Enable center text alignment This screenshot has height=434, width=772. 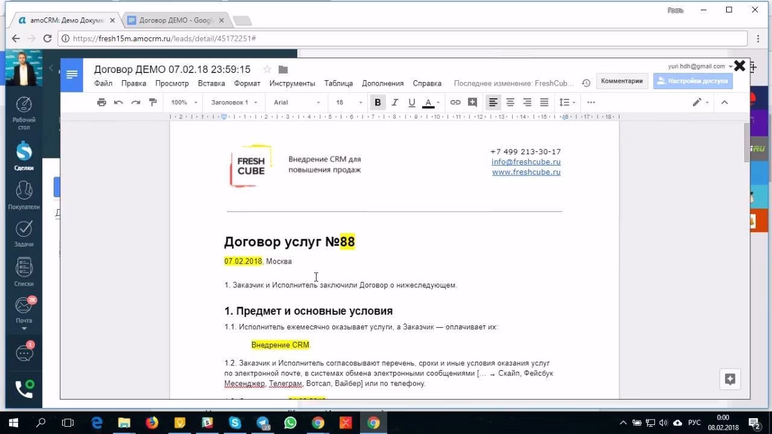point(510,102)
